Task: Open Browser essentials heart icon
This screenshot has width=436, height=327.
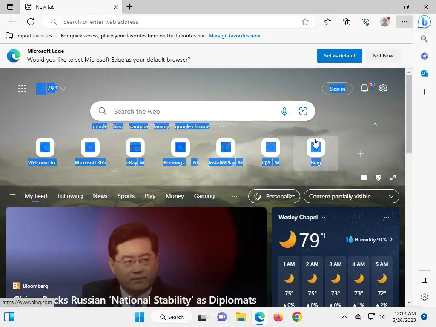Action: [x=365, y=22]
